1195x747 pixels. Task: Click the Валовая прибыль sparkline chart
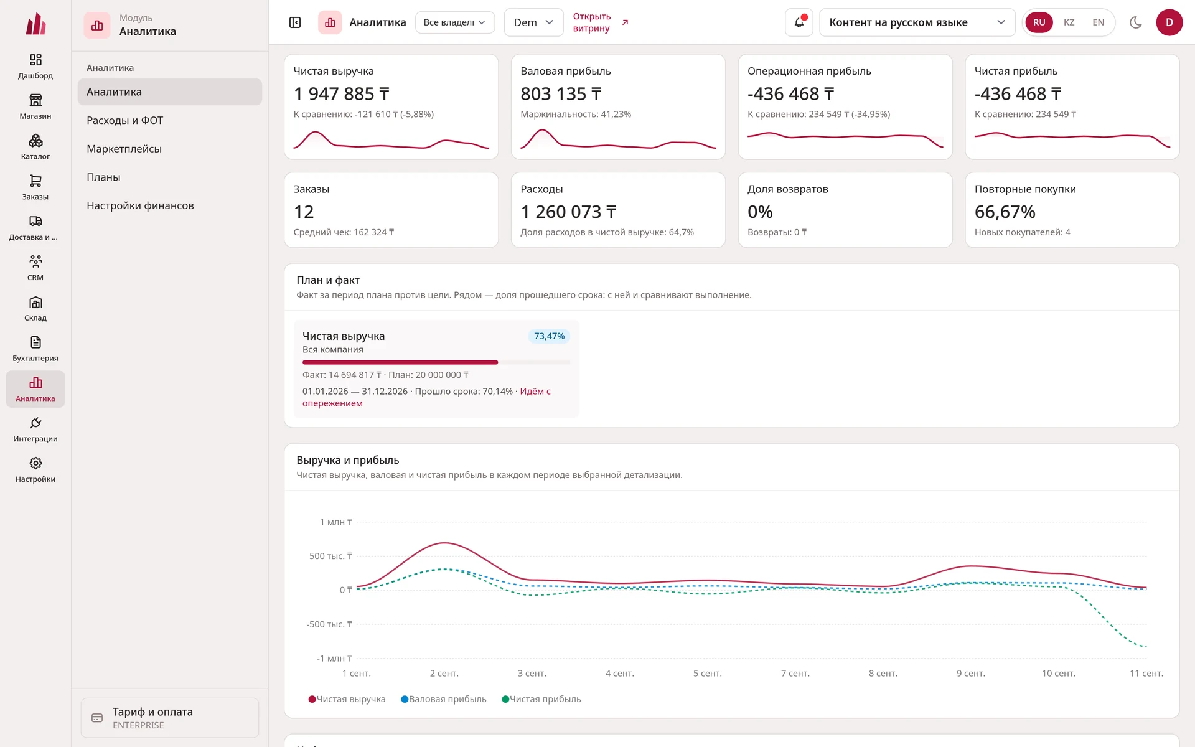[x=618, y=140]
